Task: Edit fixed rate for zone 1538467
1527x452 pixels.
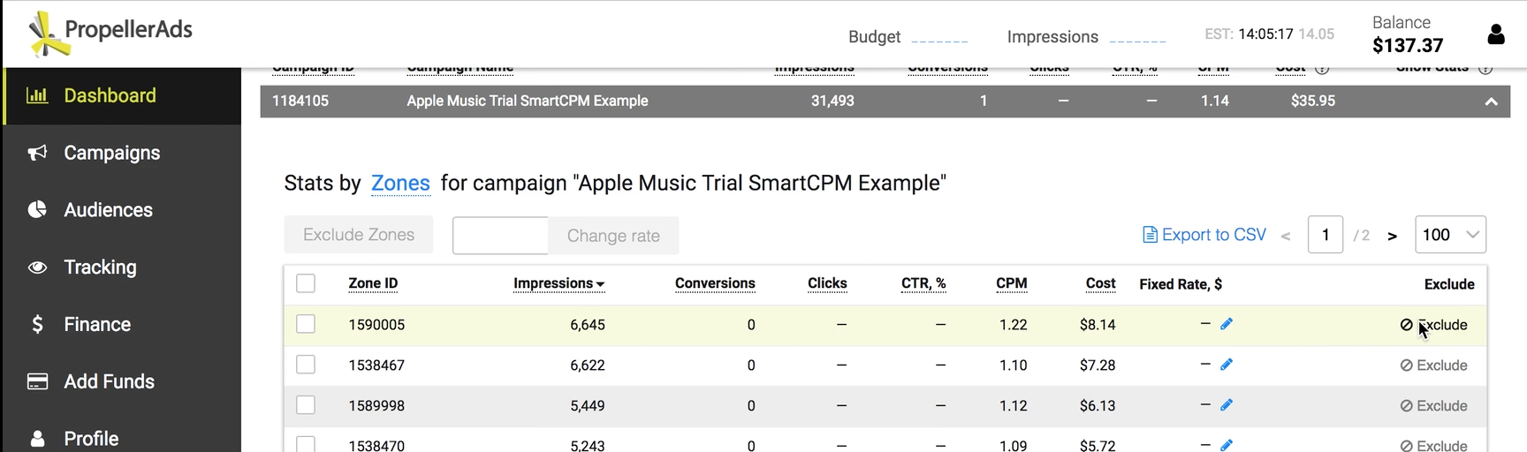Action: click(1227, 365)
